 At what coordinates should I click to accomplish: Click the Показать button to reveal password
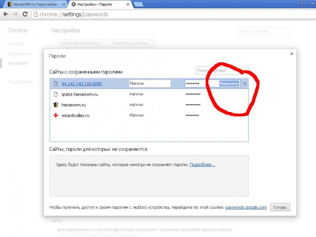pos(229,83)
